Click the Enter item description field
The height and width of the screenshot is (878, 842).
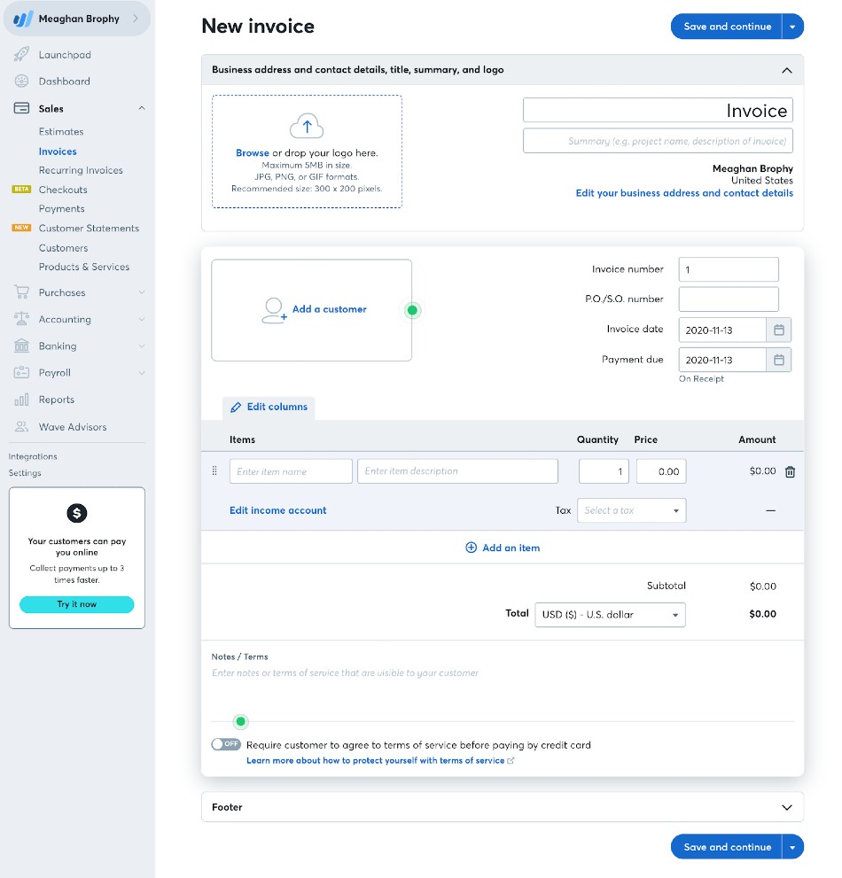457,471
